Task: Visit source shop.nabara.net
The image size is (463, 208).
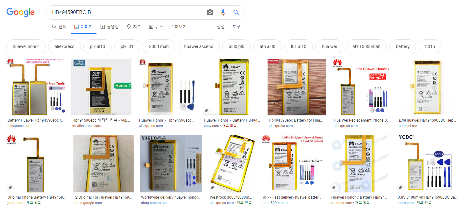Action: coord(154,203)
